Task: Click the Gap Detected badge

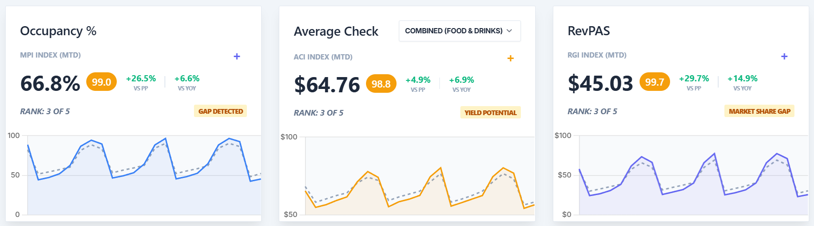Action: tap(221, 111)
